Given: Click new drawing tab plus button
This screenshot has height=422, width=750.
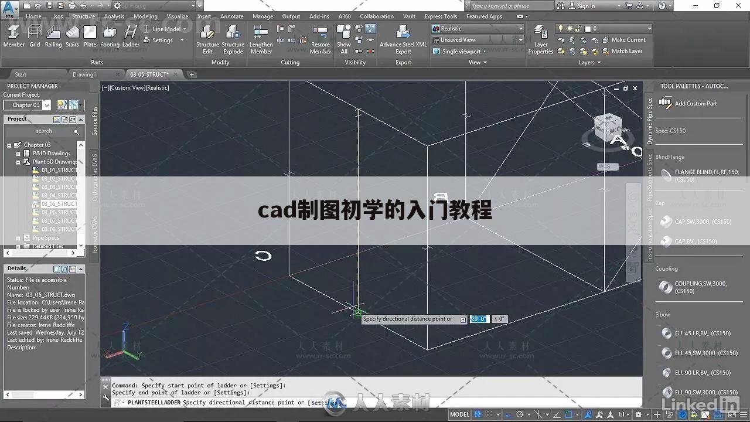Looking at the screenshot, I should click(x=192, y=74).
